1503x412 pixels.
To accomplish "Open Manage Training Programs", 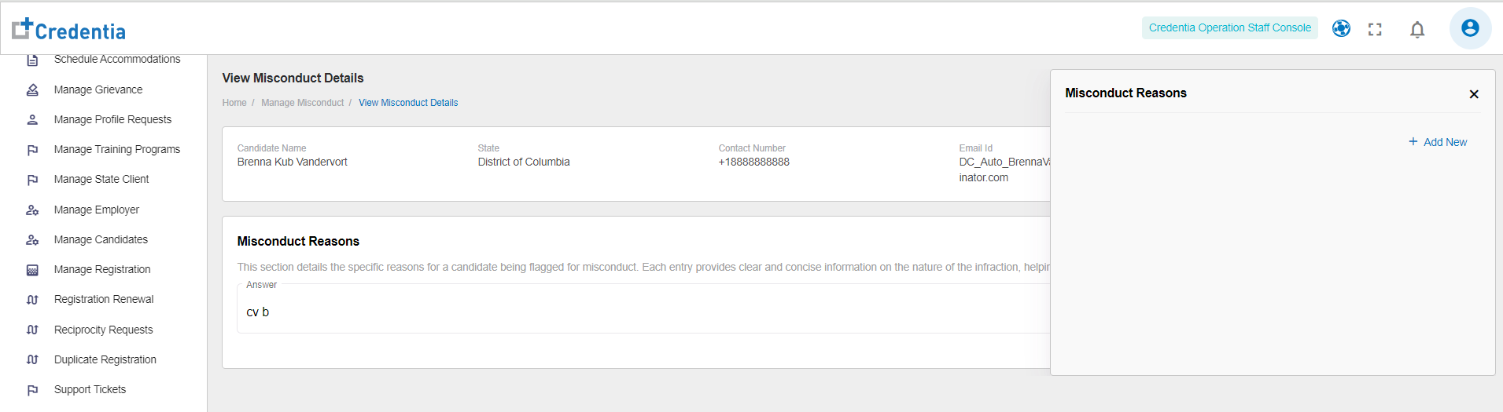I will pyautogui.click(x=116, y=149).
